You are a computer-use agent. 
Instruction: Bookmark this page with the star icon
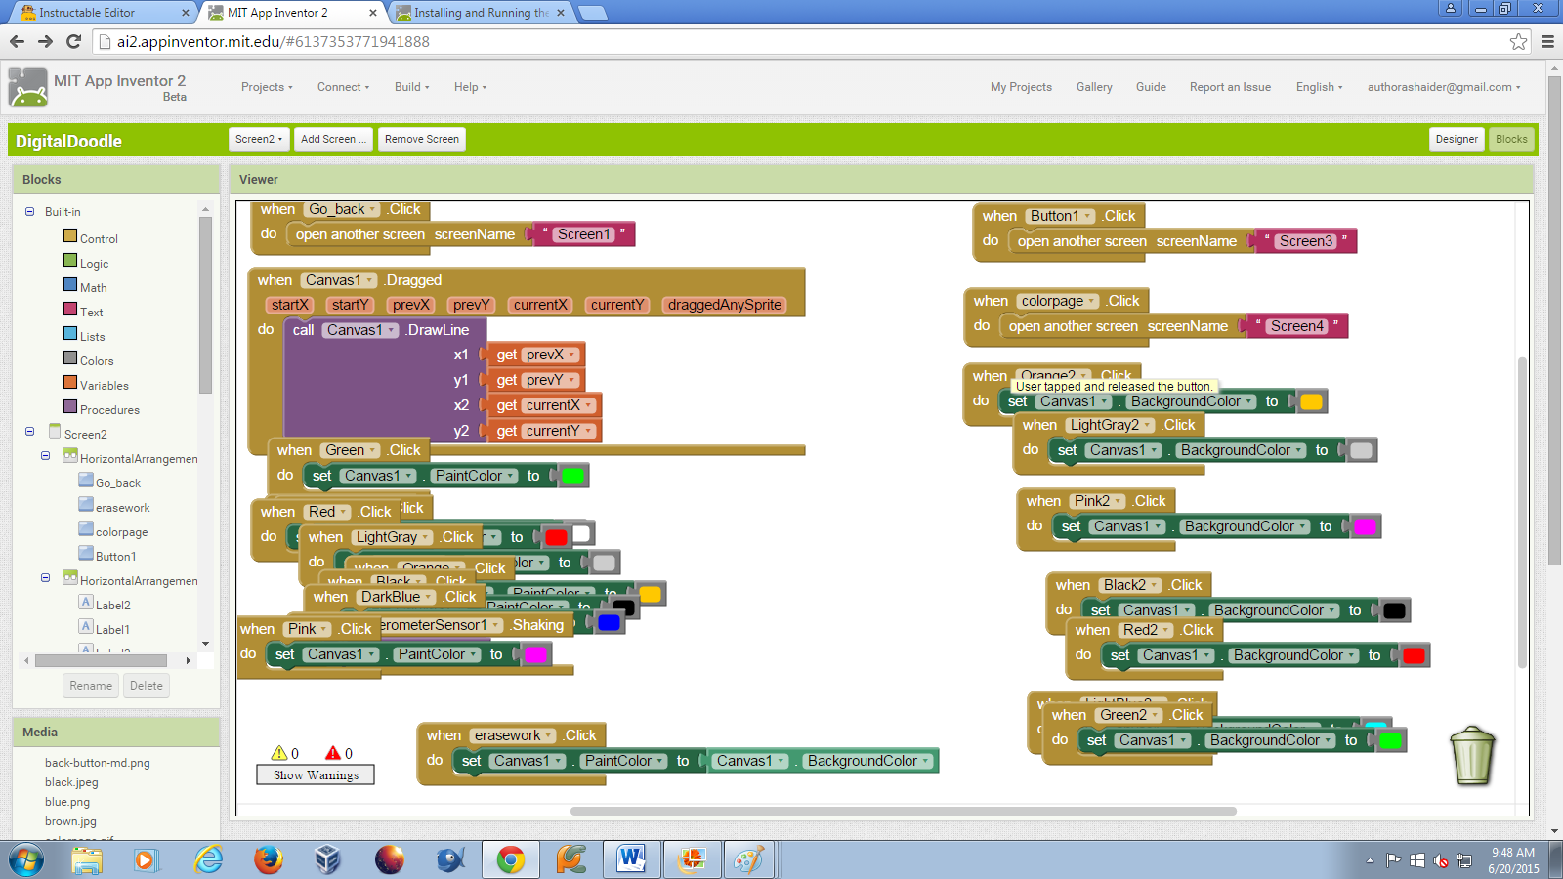(x=1518, y=41)
